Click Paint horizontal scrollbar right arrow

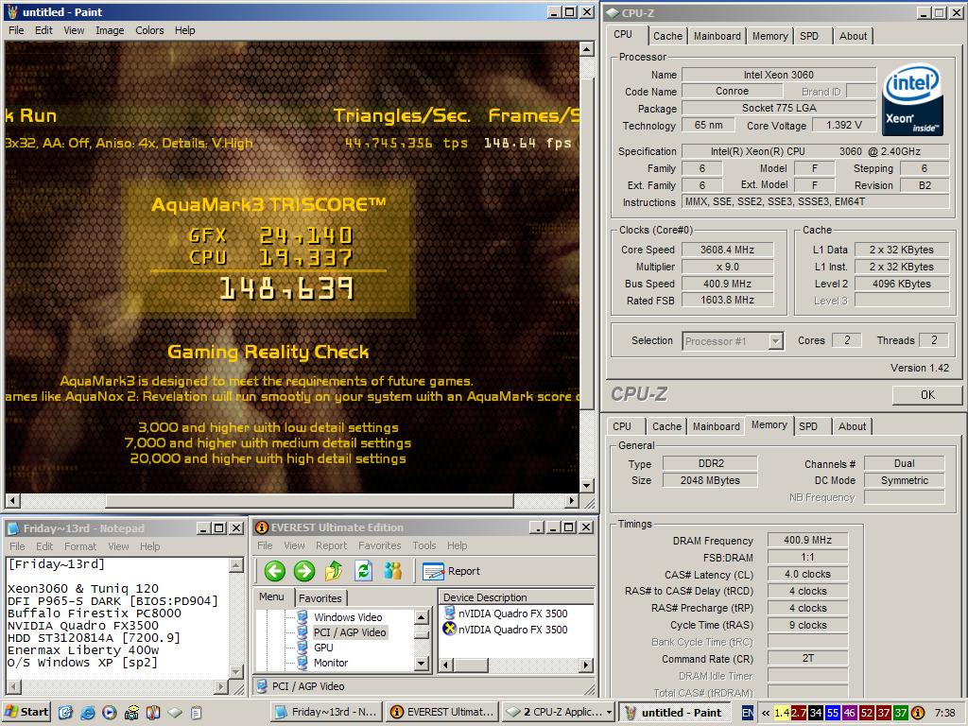[571, 501]
